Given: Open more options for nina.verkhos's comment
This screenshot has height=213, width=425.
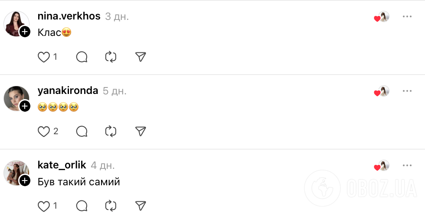Looking at the screenshot, I should [x=407, y=16].
